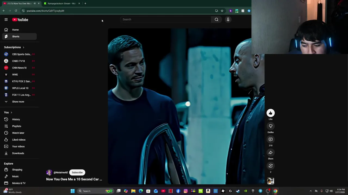348x195 pixels.
Task: Close the YouTube tab
Action: tap(39, 4)
